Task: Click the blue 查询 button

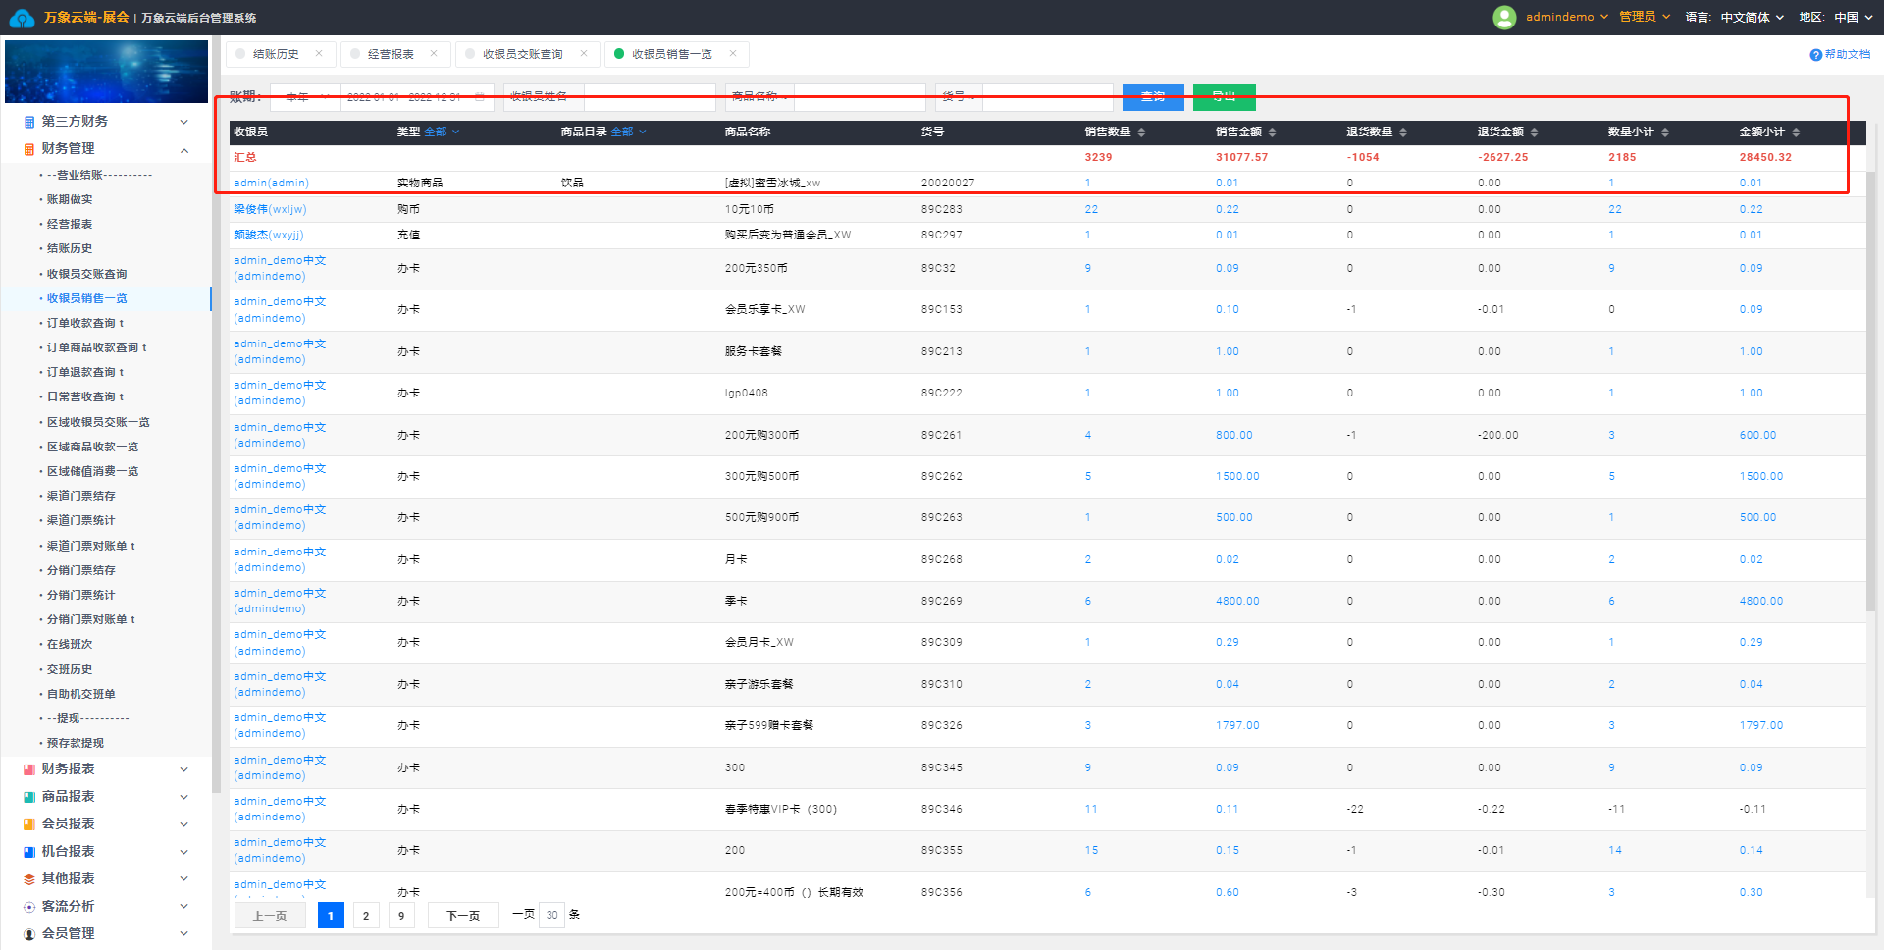Action: 1152,97
